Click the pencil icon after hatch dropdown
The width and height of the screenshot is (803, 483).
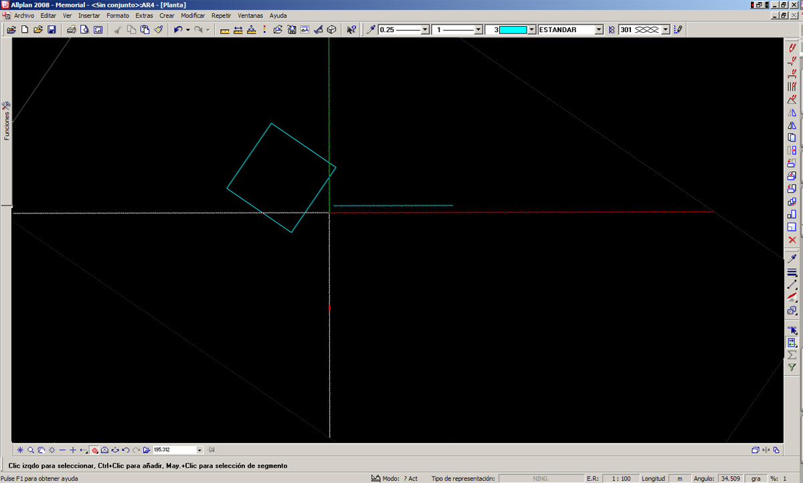click(x=678, y=29)
